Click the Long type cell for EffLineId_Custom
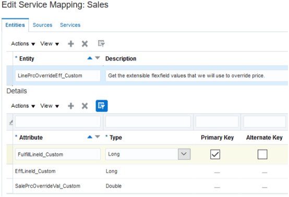289x197 pixels. 112,171
